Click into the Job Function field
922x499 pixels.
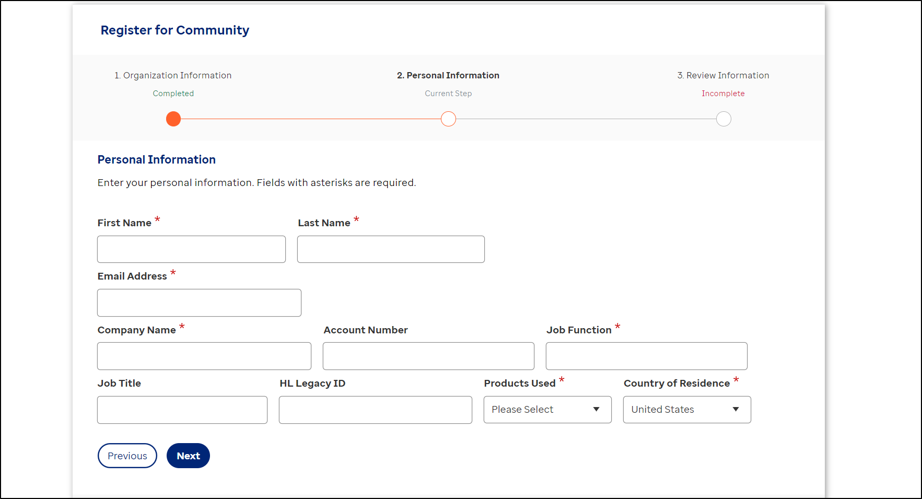pyautogui.click(x=646, y=356)
